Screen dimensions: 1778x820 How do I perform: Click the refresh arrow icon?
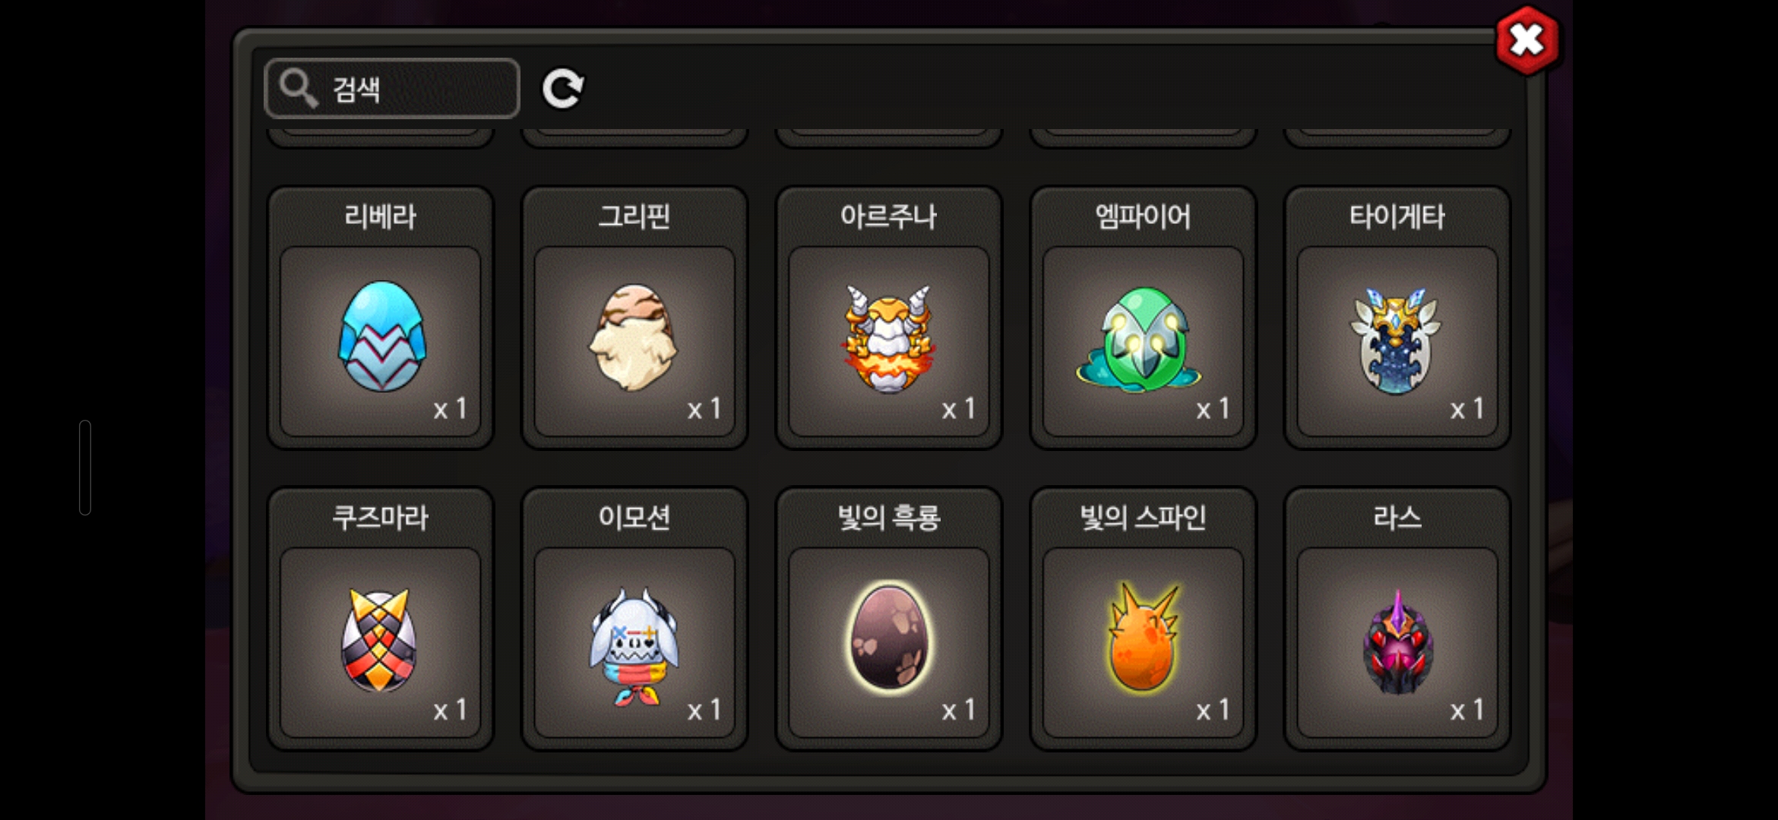[x=562, y=89]
